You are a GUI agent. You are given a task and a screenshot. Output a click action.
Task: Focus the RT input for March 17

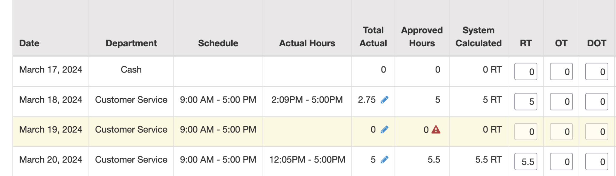[525, 72]
